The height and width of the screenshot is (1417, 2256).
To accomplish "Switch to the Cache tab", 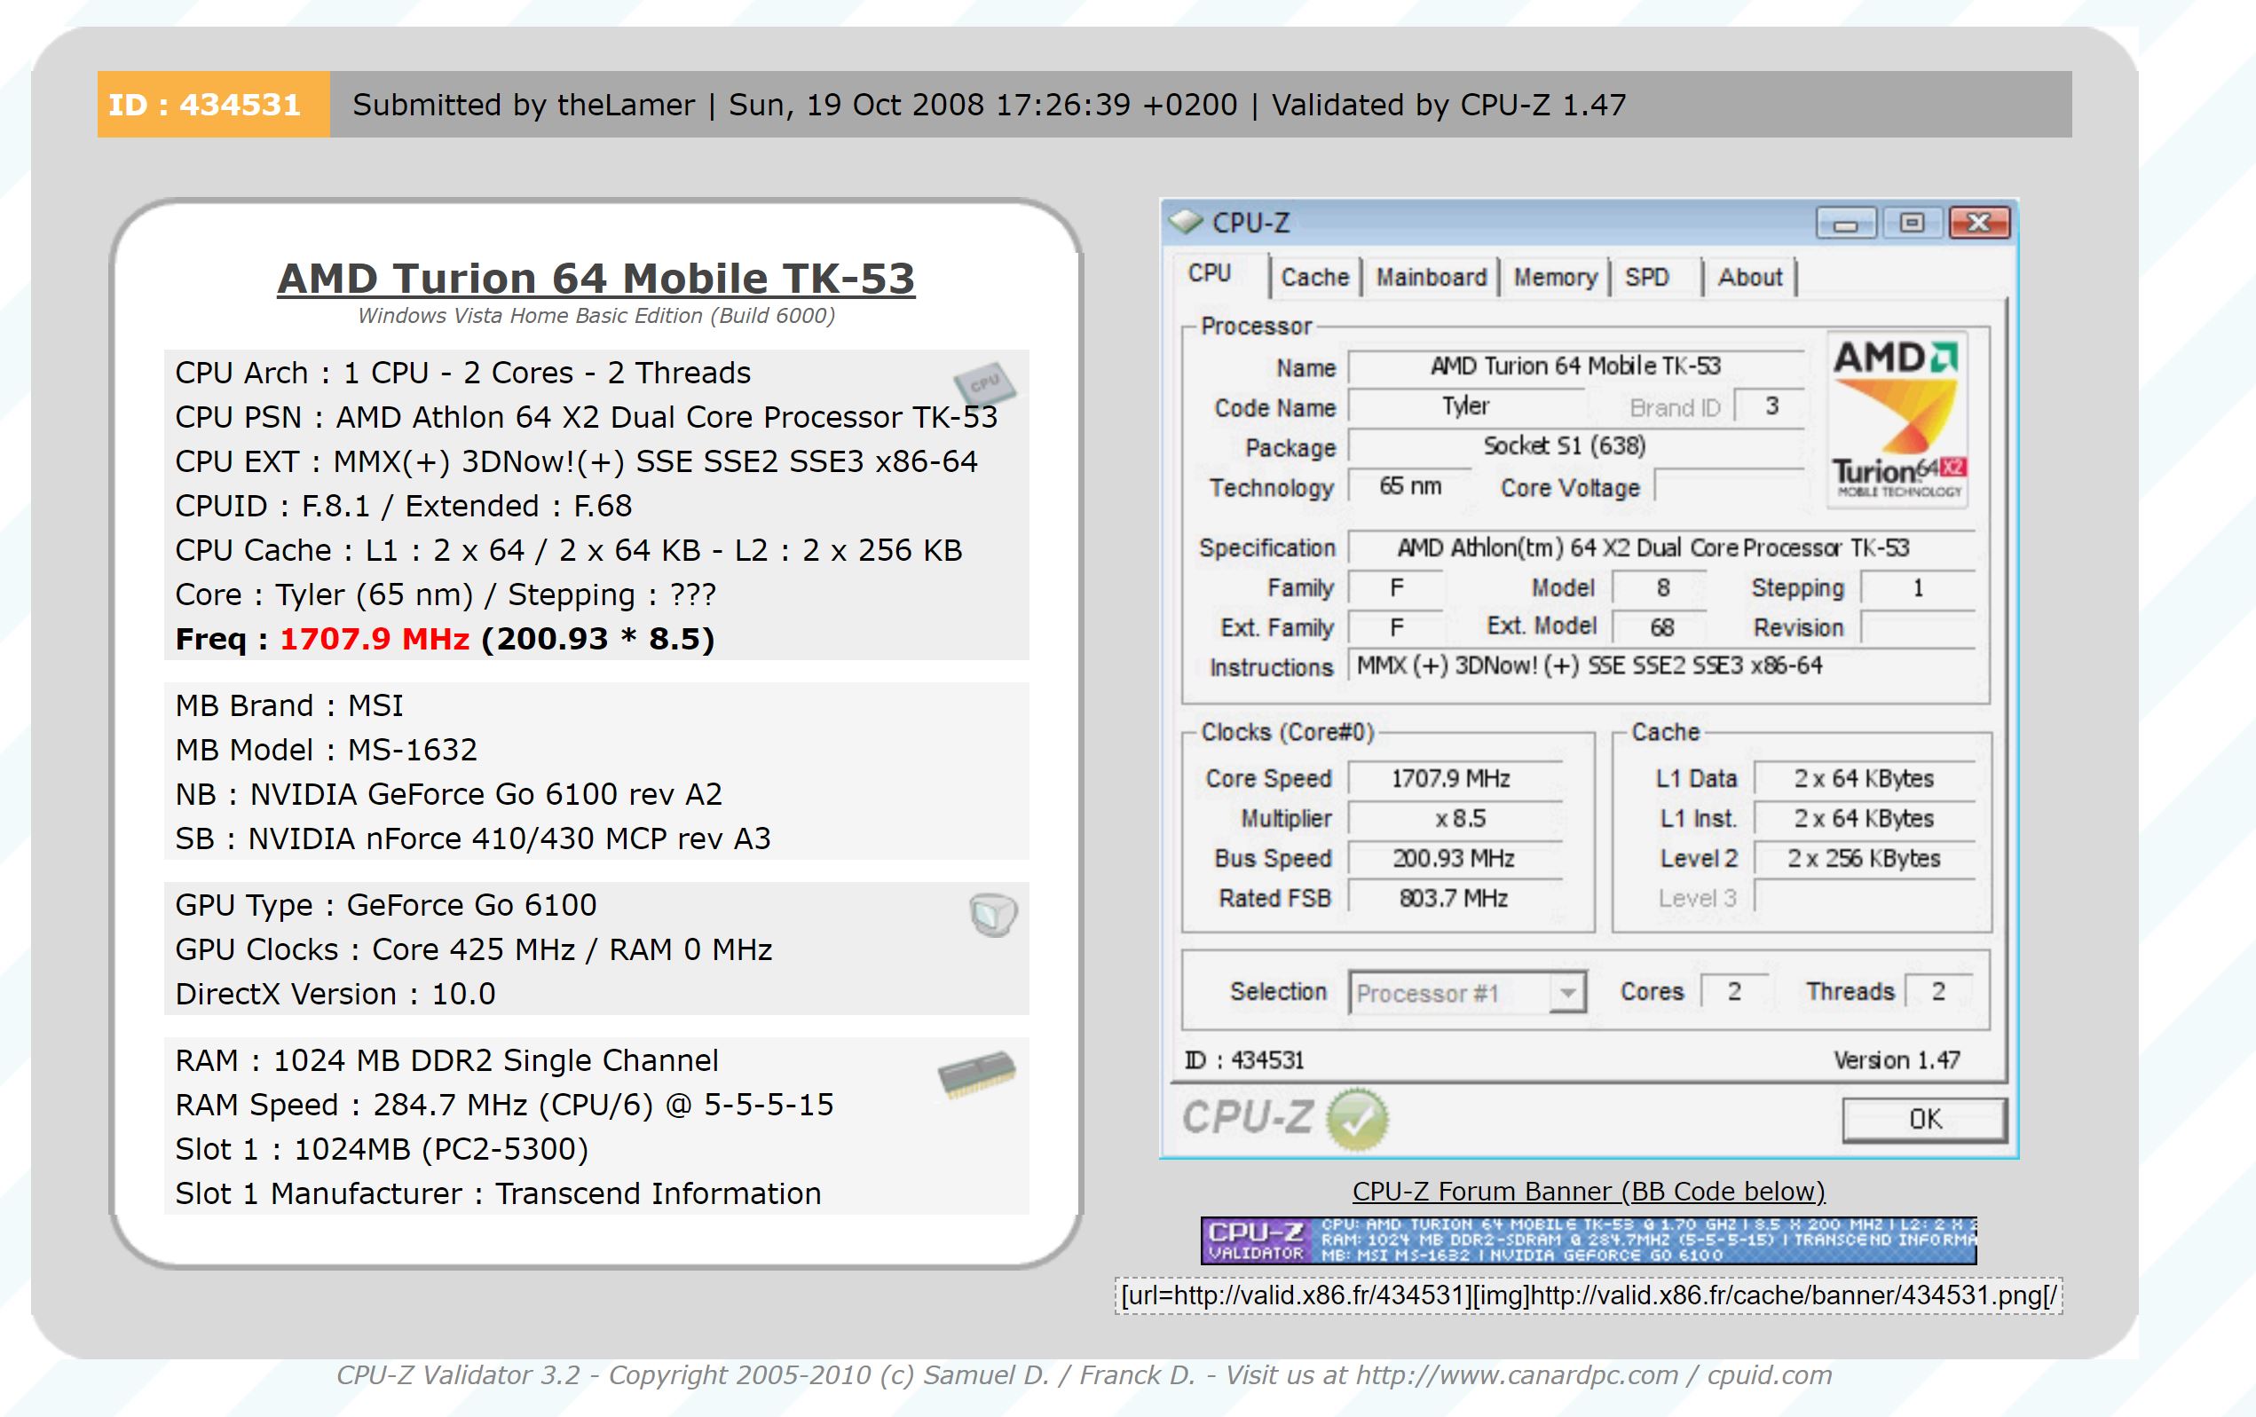I will click(1314, 277).
